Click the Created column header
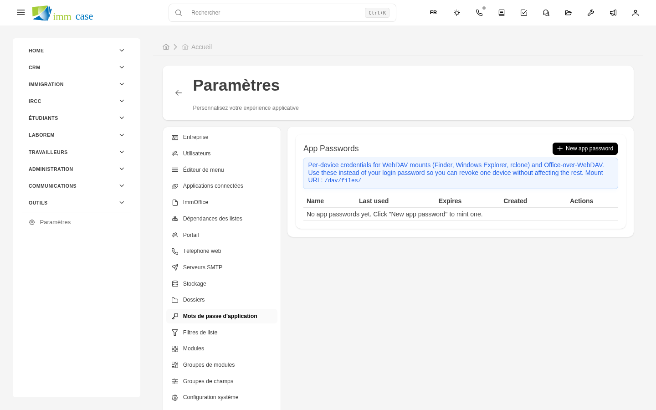Screen dimensions: 656x410 (515, 201)
